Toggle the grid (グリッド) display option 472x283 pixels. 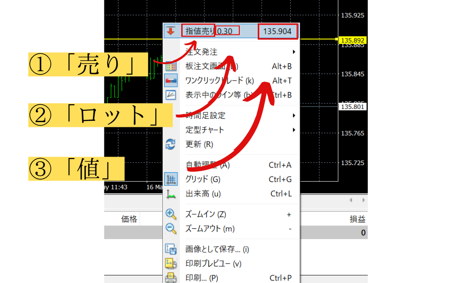pyautogui.click(x=203, y=179)
